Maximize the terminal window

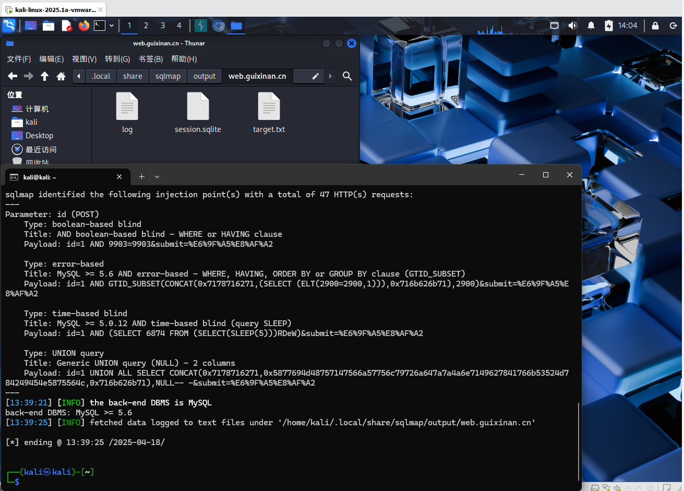pyautogui.click(x=546, y=175)
